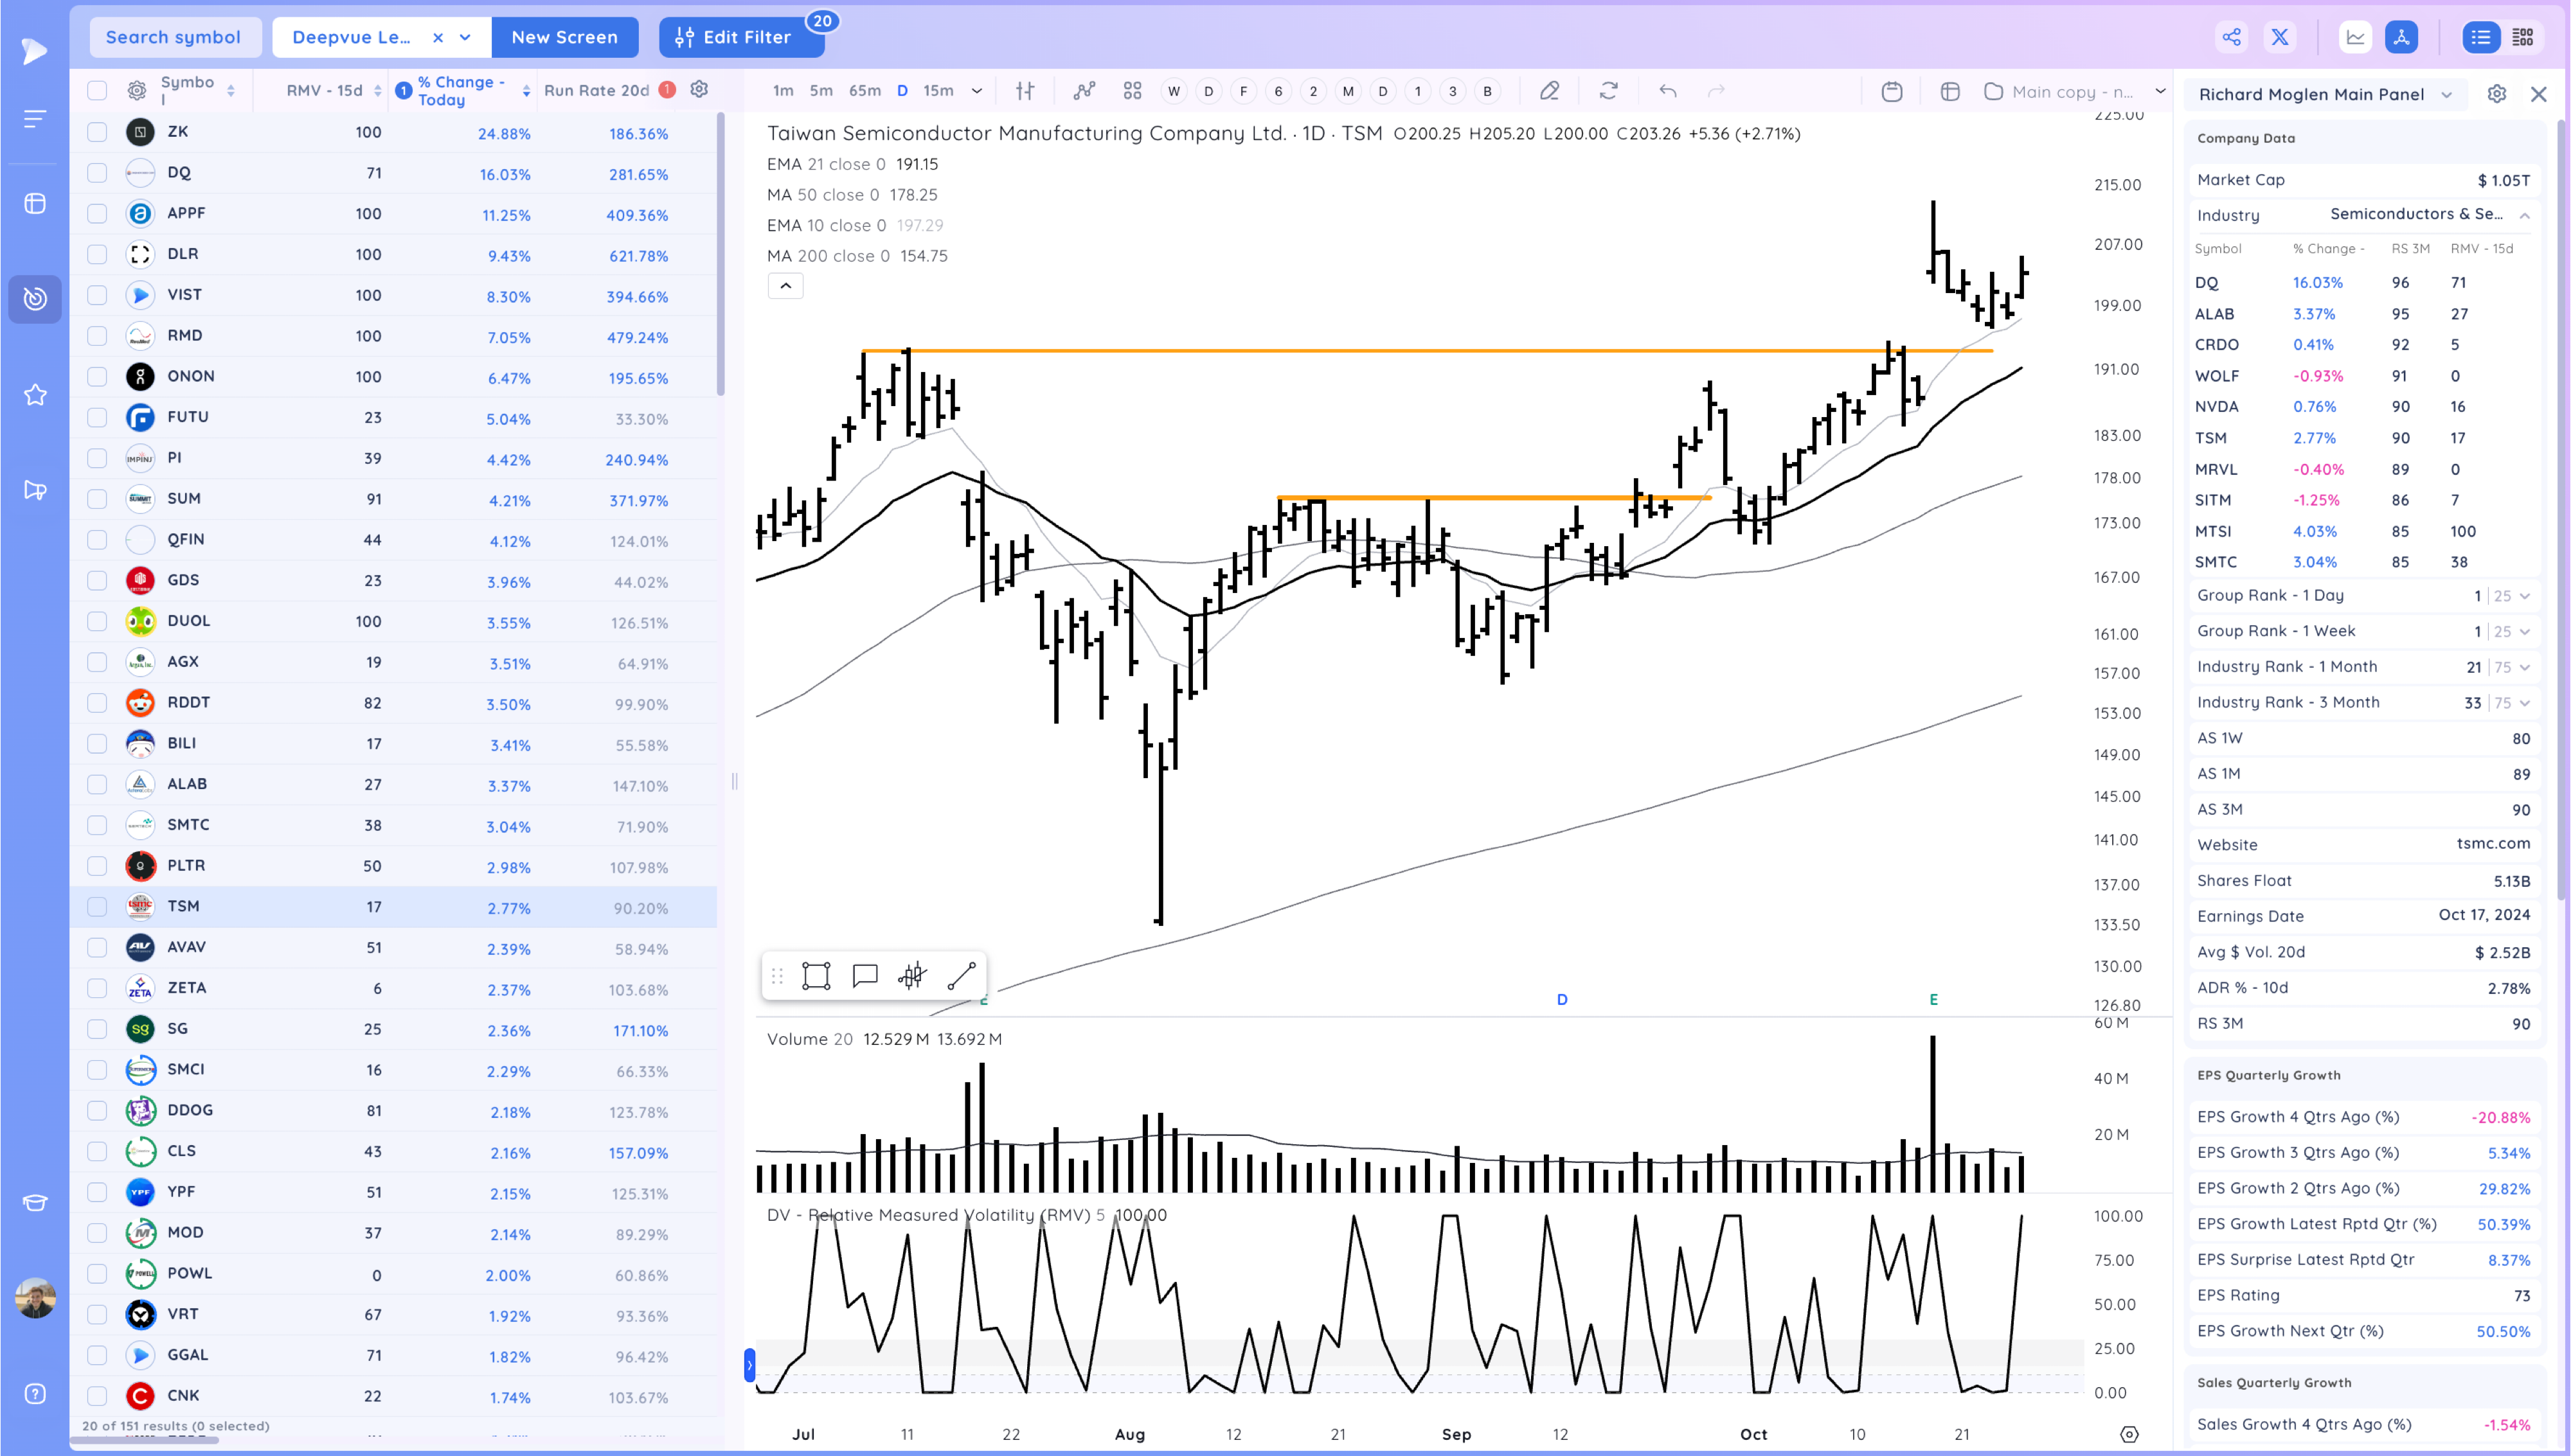Image resolution: width=2571 pixels, height=1456 pixels.
Task: Switch to the 65m timeframe
Action: point(864,91)
